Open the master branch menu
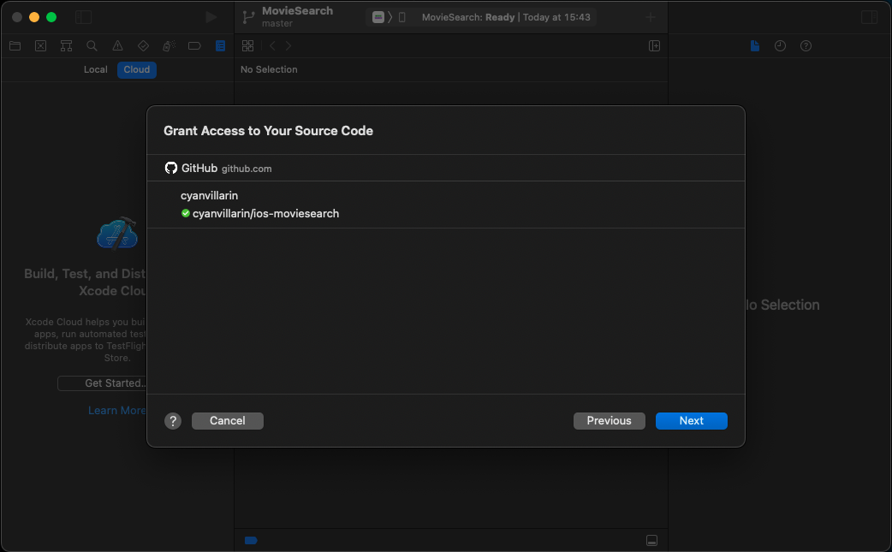This screenshot has width=892, height=552. point(277,23)
